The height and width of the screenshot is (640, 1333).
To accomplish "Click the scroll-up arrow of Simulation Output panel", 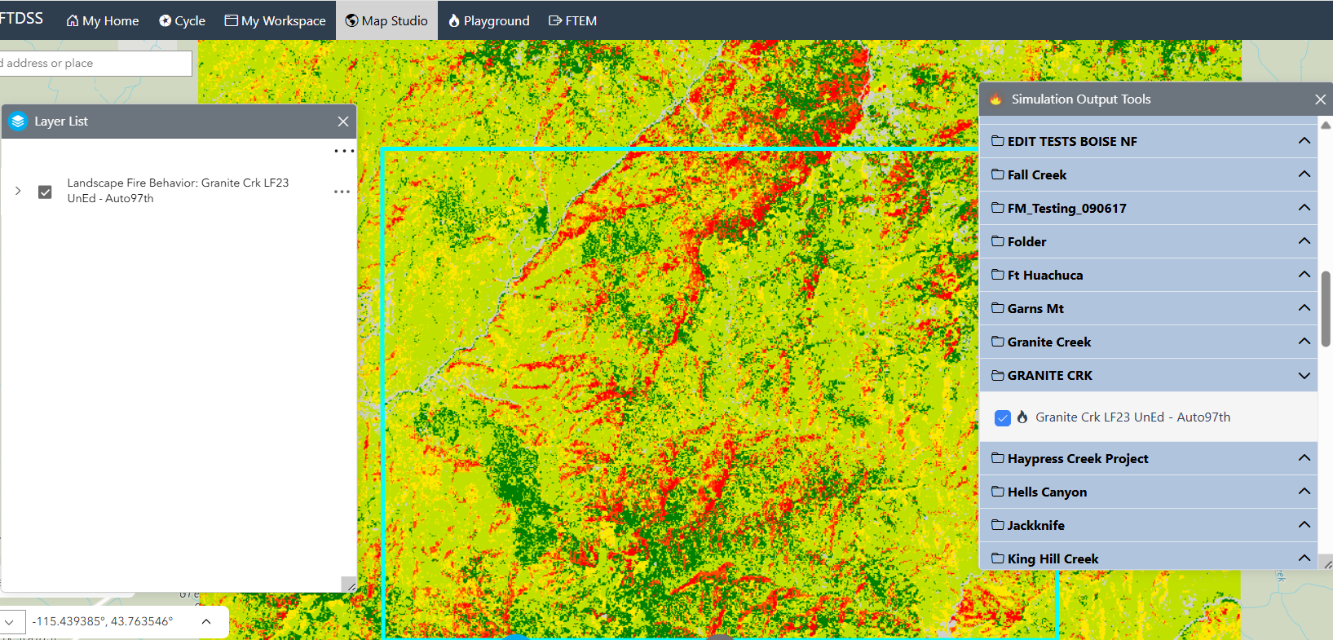I will 1326,126.
